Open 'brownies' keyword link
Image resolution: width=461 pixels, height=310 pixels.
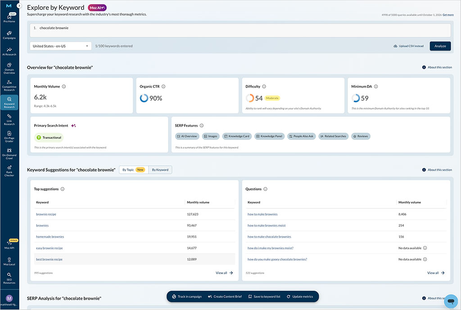[x=42, y=226]
